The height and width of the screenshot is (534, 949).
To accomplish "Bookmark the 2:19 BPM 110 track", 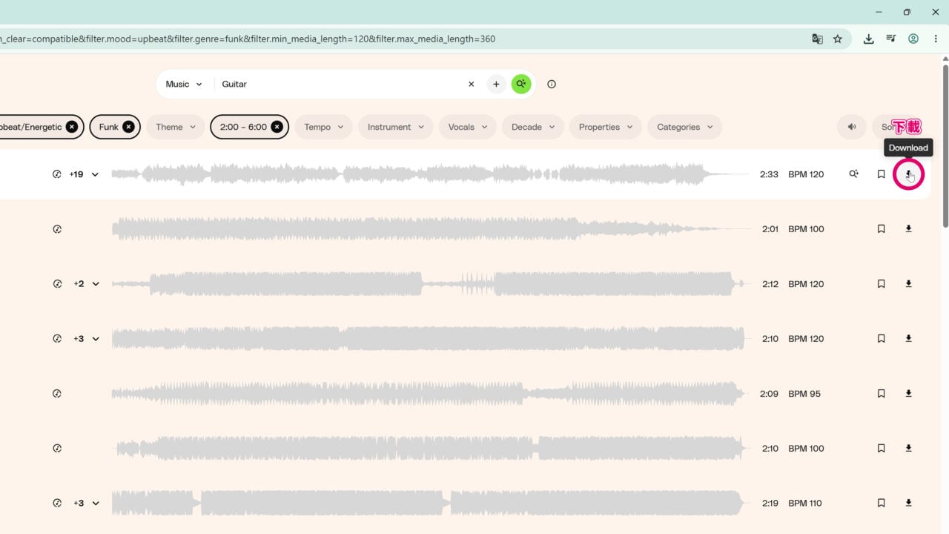I will (881, 503).
